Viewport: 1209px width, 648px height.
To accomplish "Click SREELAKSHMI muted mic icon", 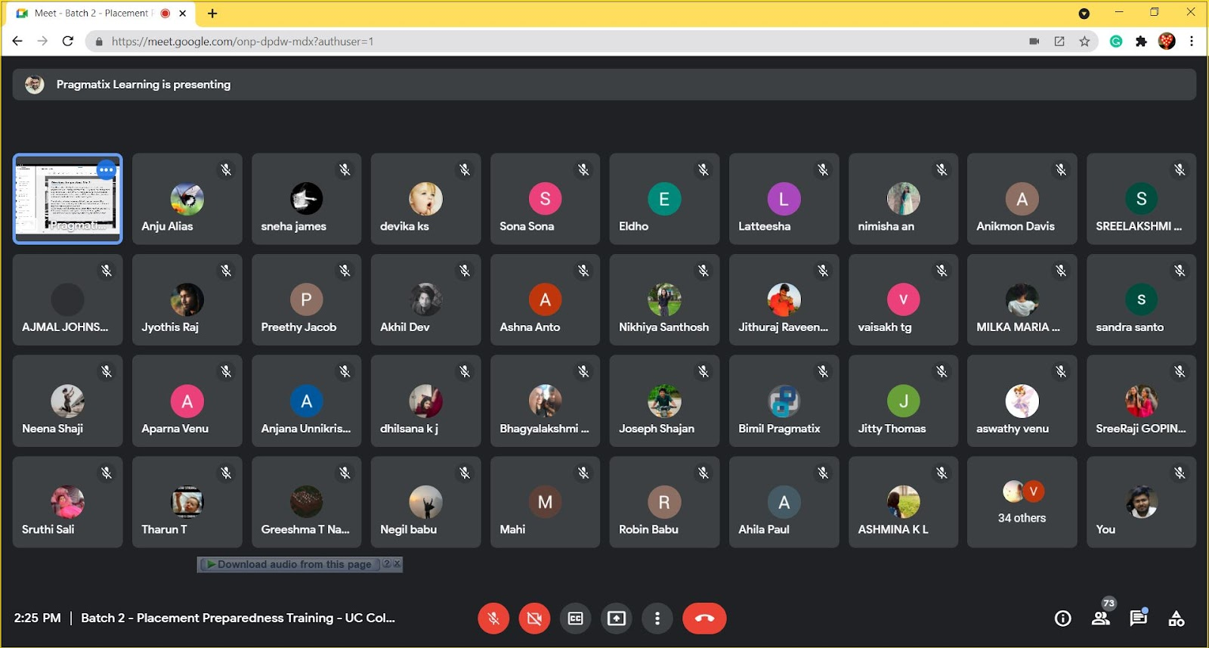I will [1180, 170].
